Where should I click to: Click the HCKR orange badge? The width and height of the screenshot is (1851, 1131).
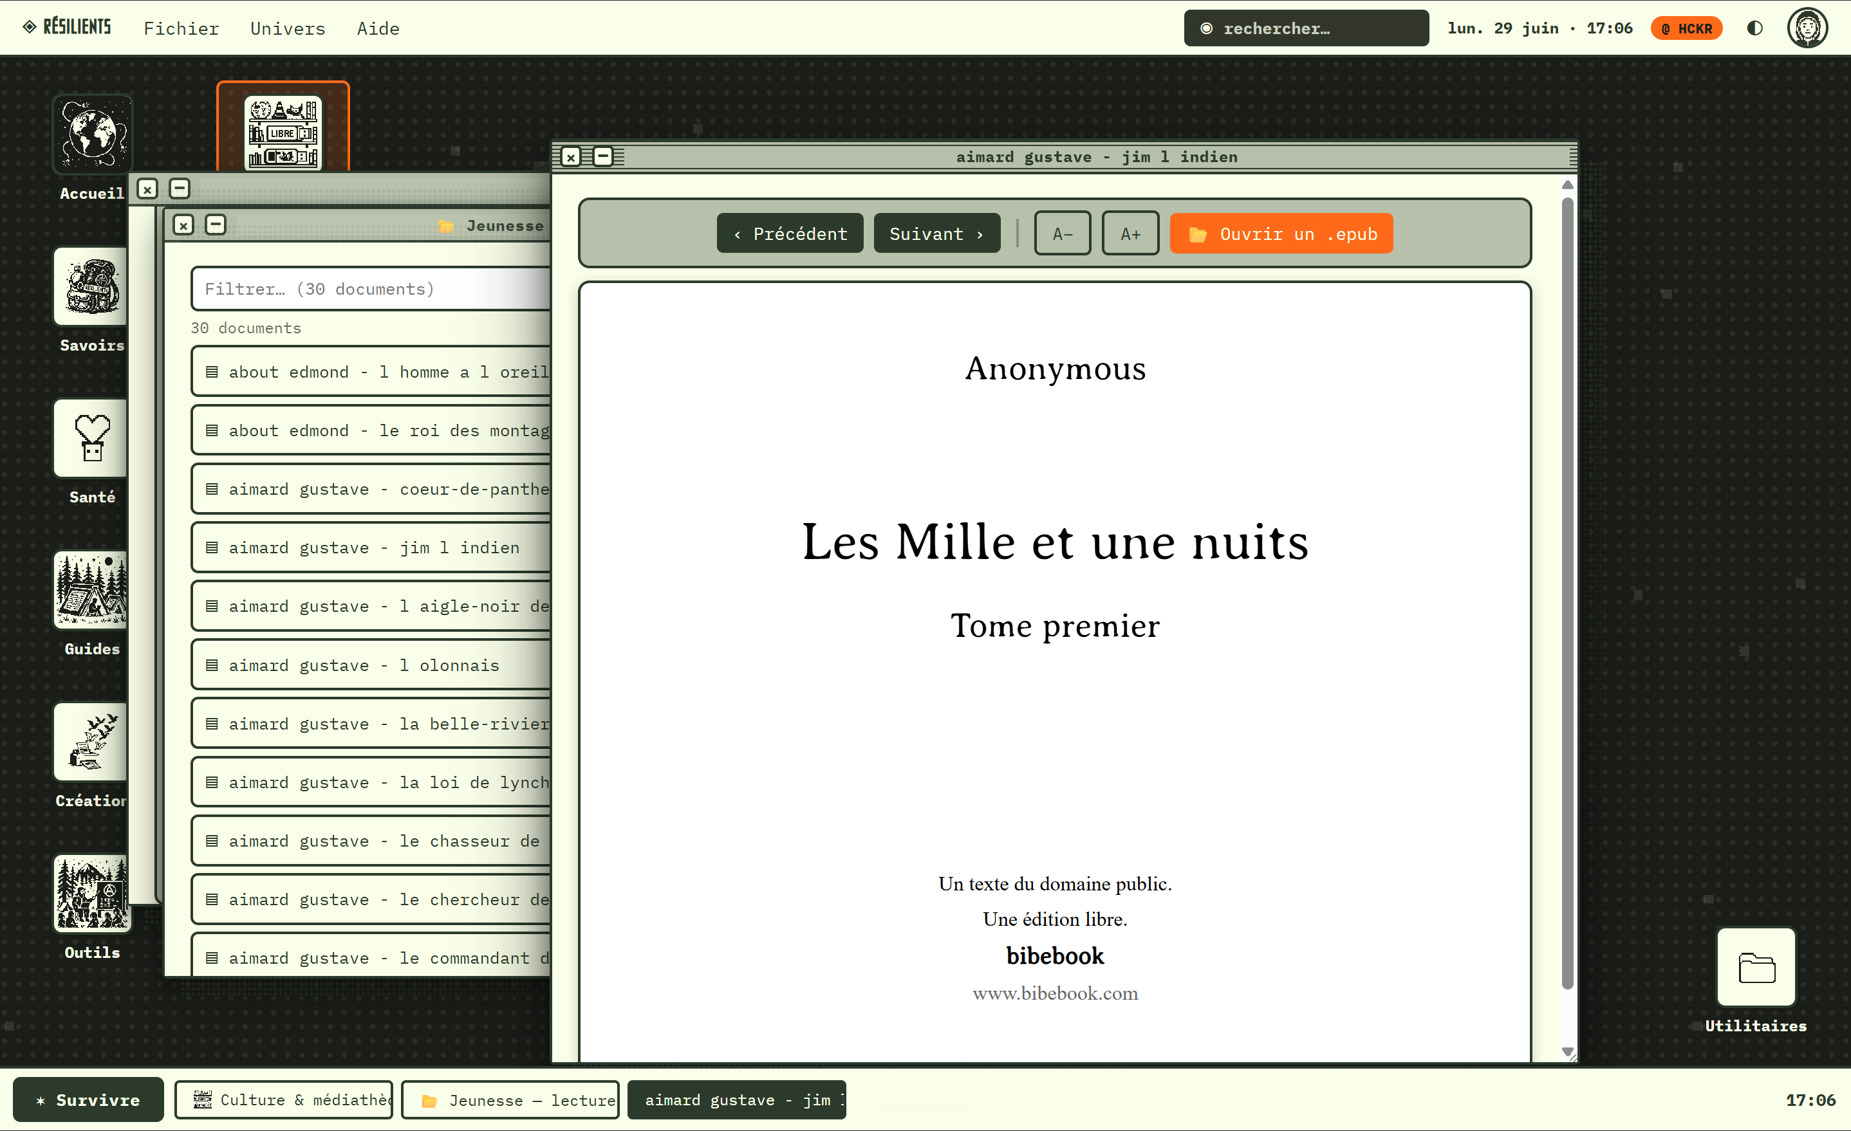pyautogui.click(x=1686, y=28)
